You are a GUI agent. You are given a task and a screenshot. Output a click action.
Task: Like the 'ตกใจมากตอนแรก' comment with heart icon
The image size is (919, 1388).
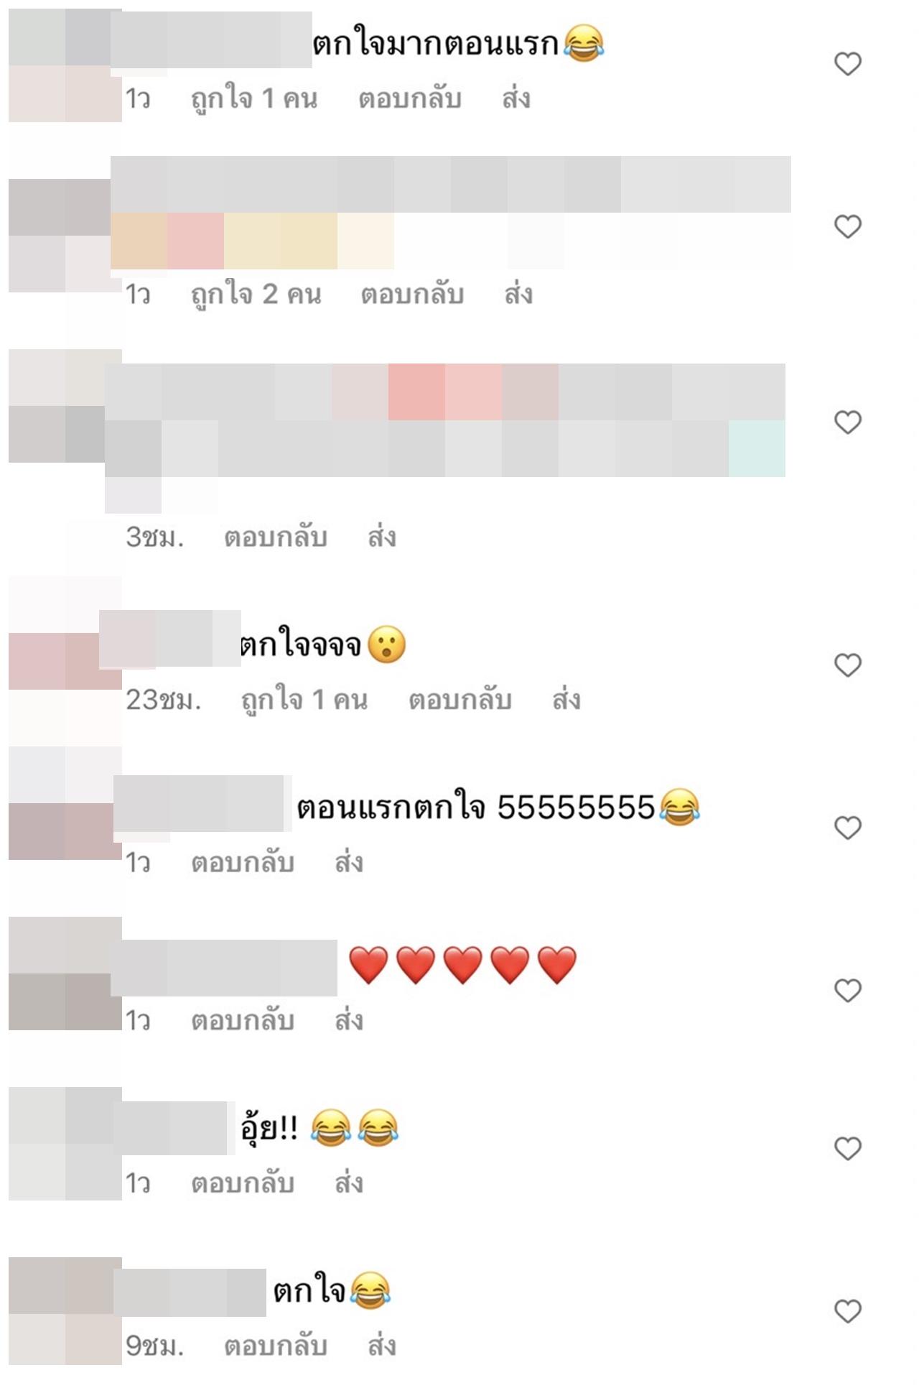click(847, 64)
